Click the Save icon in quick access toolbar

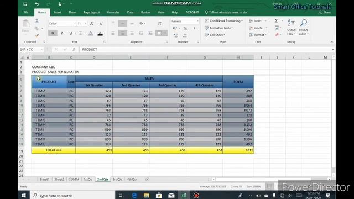point(25,4)
